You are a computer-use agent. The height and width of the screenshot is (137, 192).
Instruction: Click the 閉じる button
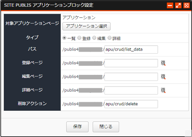tap(106, 127)
